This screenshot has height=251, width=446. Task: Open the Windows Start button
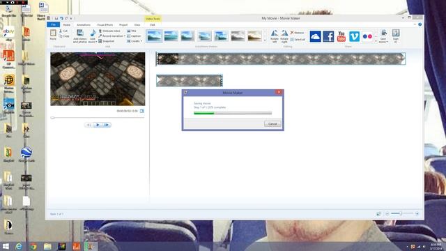coord(6,246)
